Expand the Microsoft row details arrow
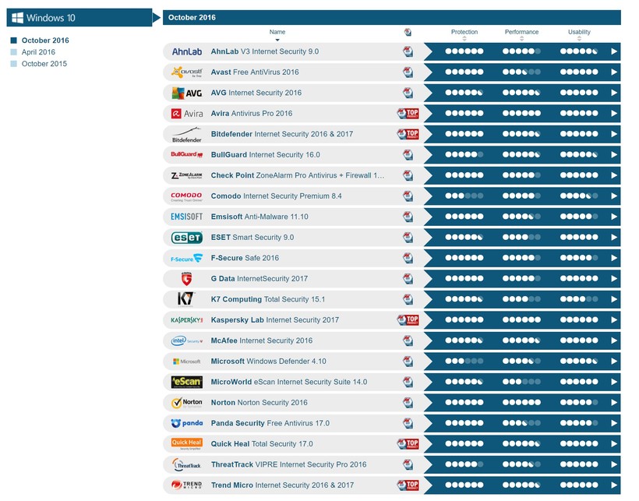This screenshot has width=639, height=501. (x=614, y=362)
